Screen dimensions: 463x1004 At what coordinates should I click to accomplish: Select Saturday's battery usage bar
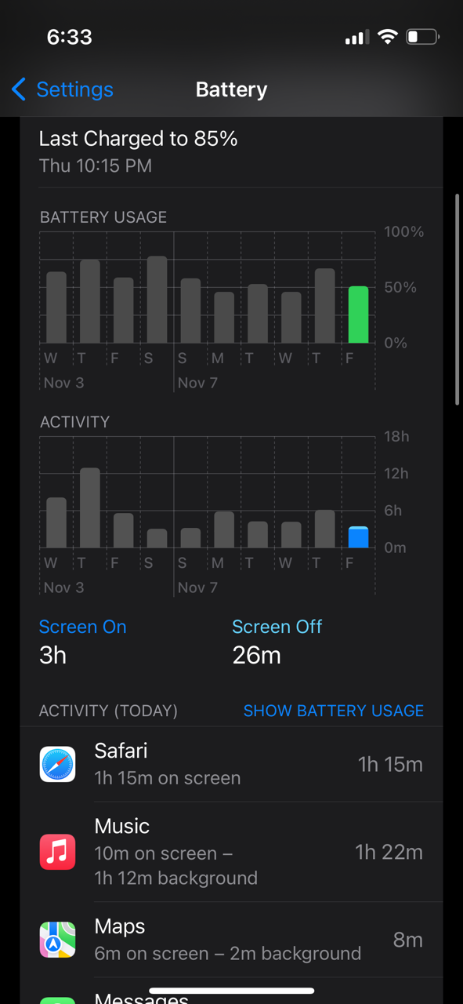coord(157,300)
